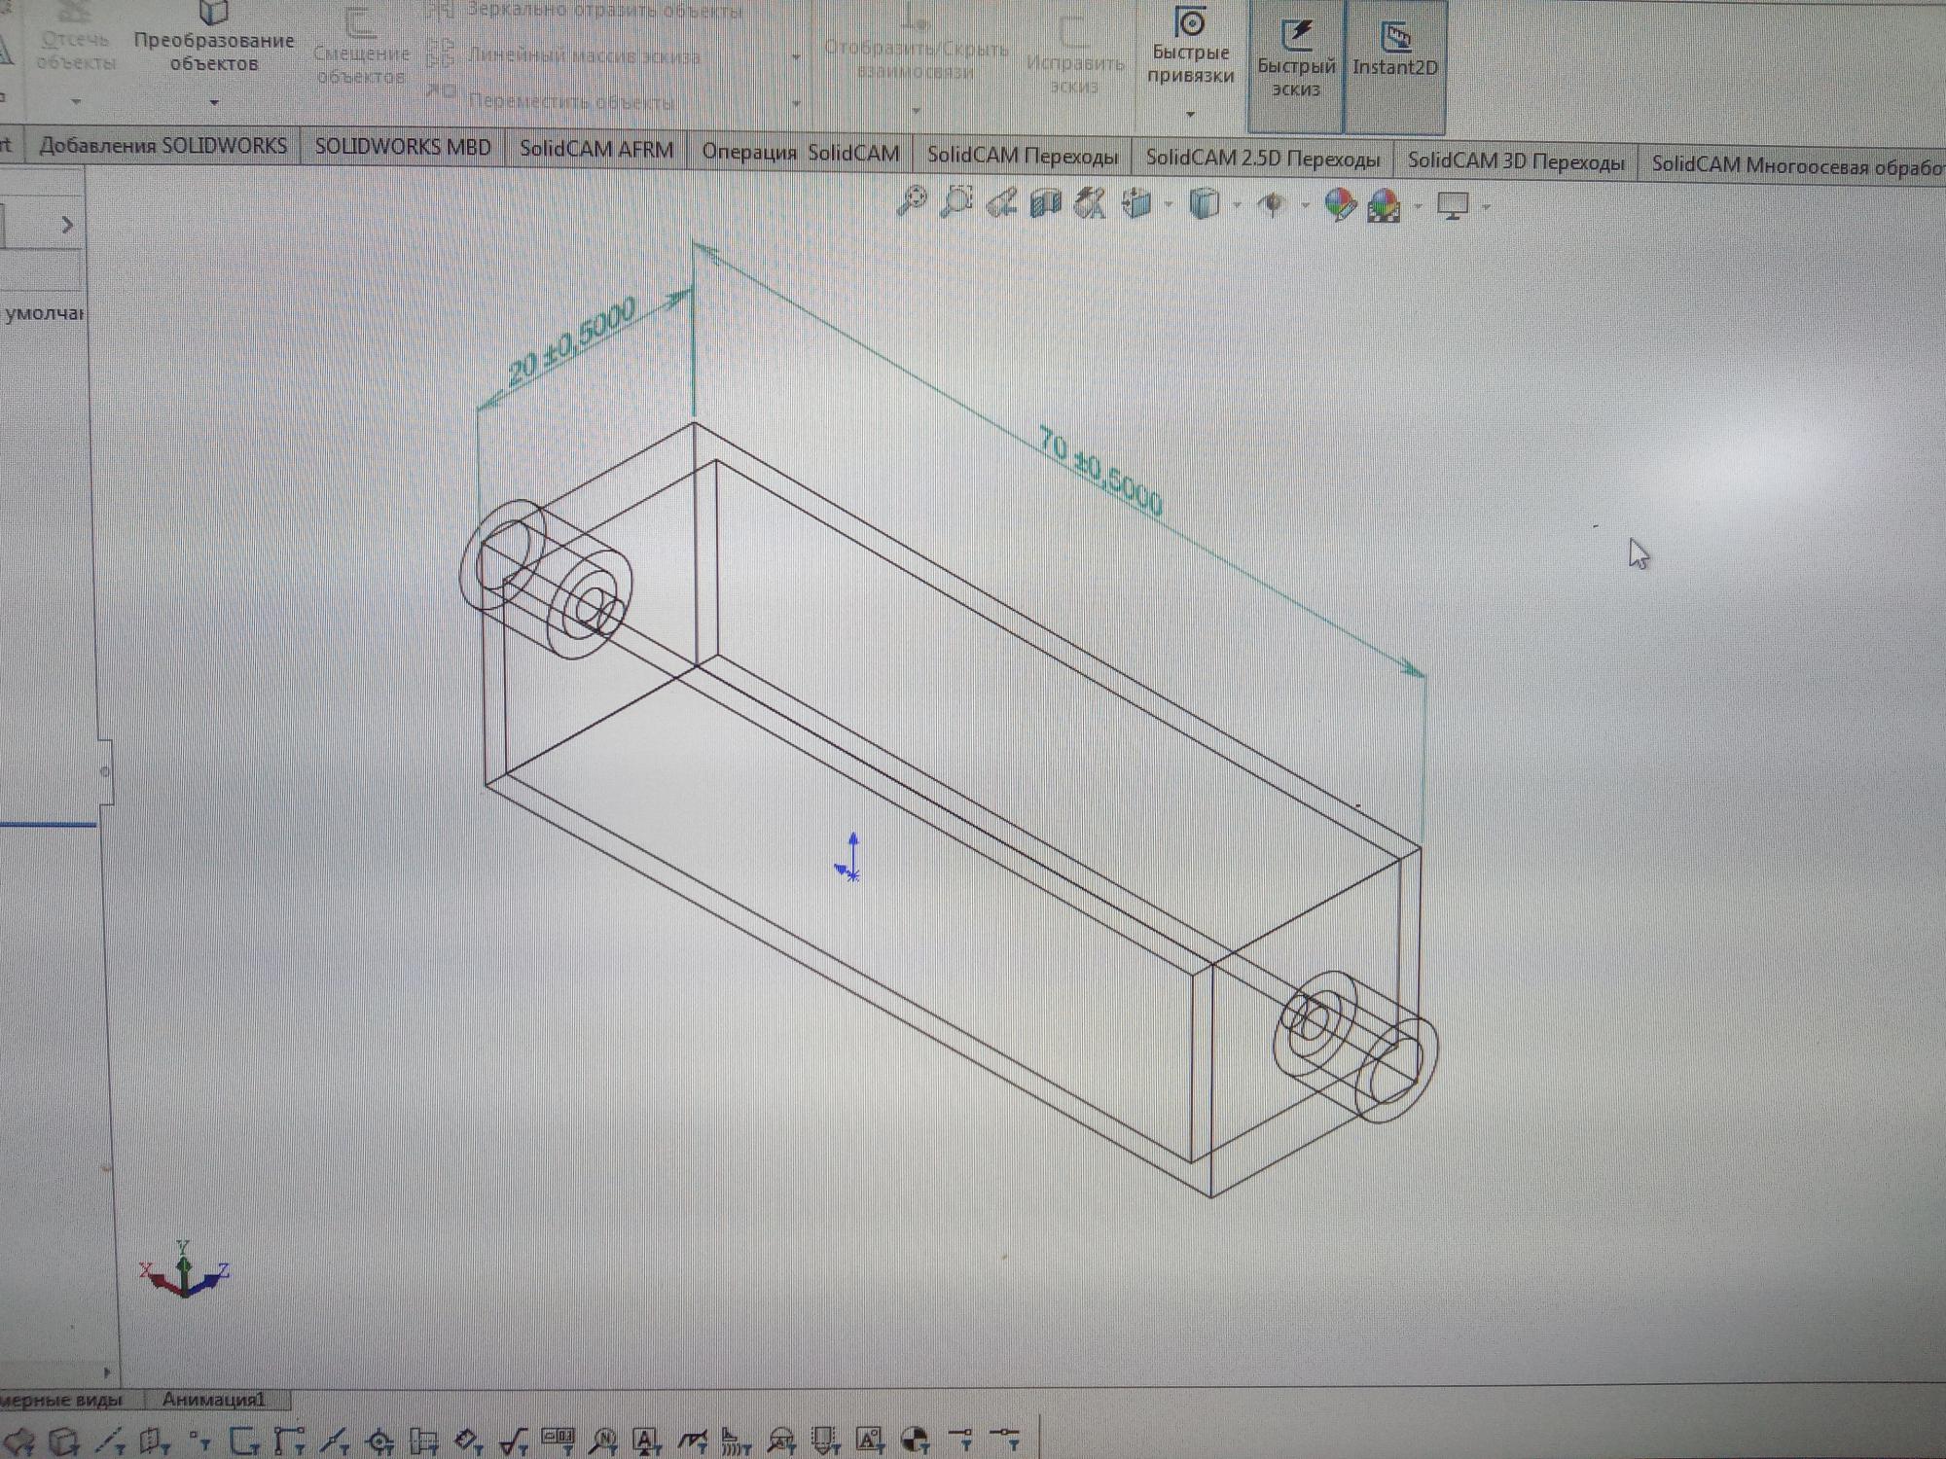Image resolution: width=1946 pixels, height=1459 pixels.
Task: Open the SOLIDWORKS MBD tab
Action: point(402,147)
